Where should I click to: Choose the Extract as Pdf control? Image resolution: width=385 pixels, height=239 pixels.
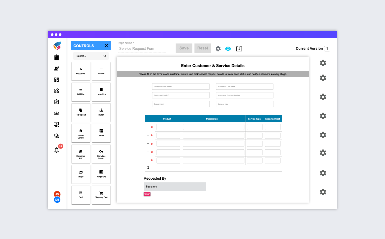[x=81, y=154]
